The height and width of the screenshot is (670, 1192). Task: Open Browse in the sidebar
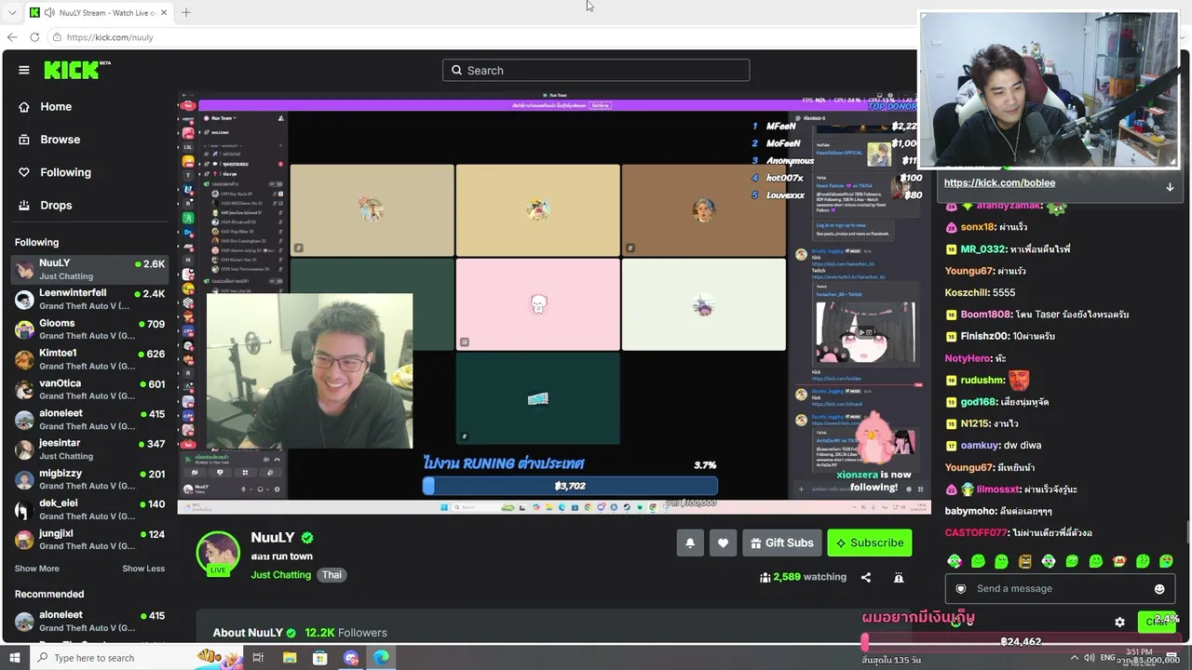tap(60, 140)
